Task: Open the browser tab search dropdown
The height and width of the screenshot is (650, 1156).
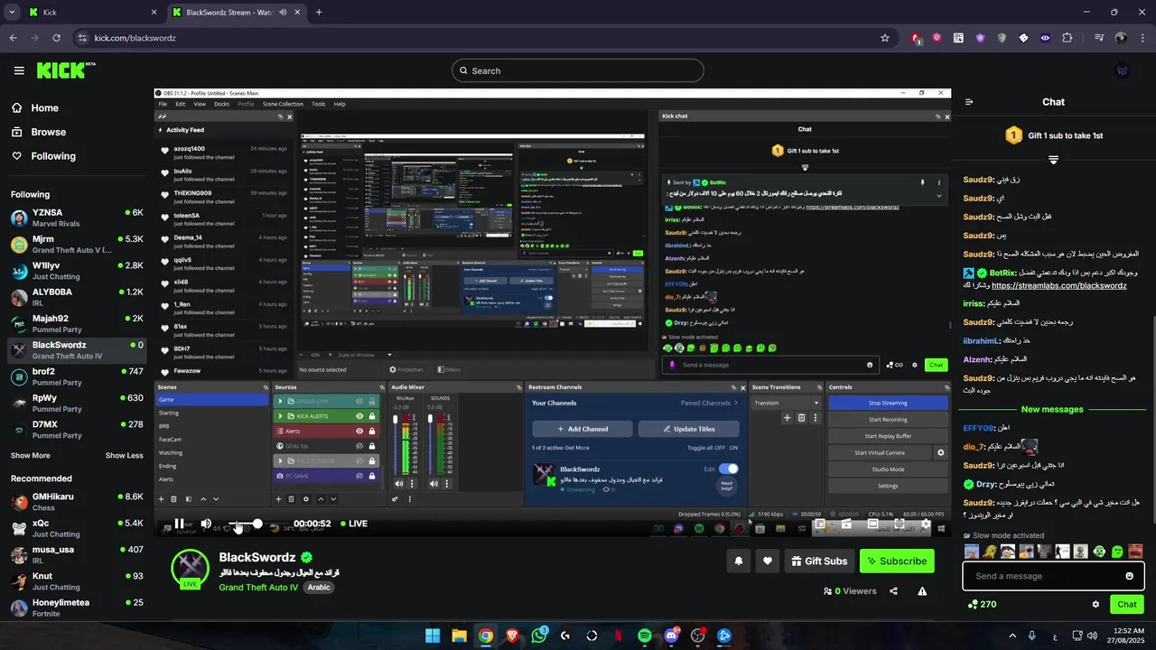Action: click(12, 13)
